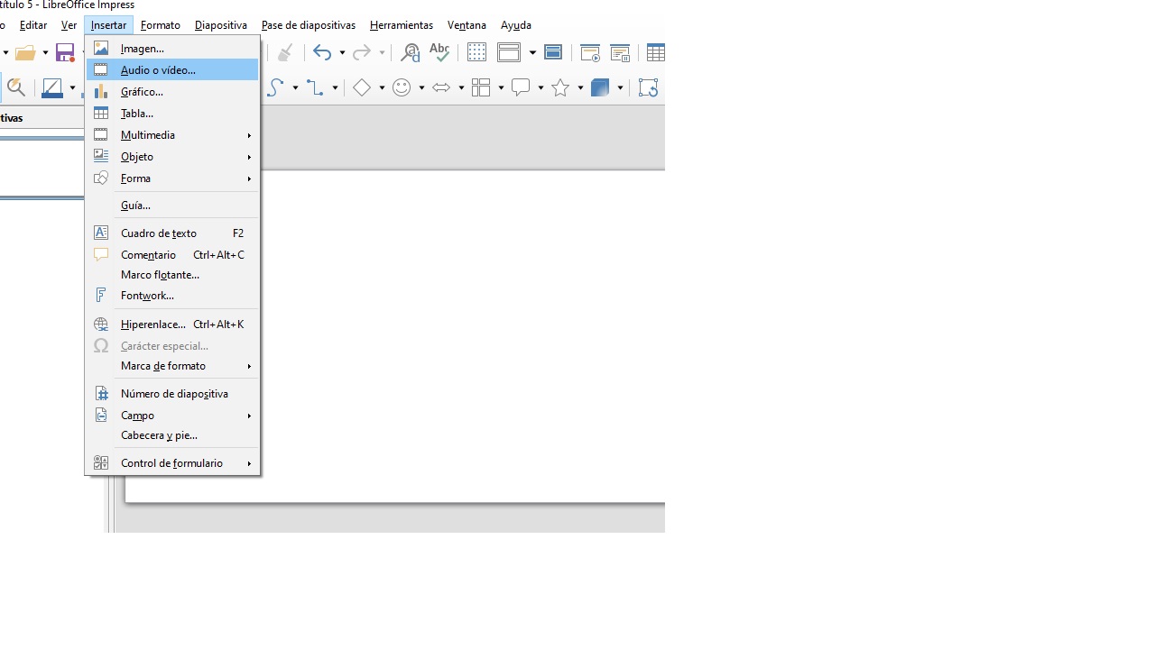Image resolution: width=1155 pixels, height=649 pixels.
Task: Open dropdown arrow beside Stars shape
Action: 580,87
